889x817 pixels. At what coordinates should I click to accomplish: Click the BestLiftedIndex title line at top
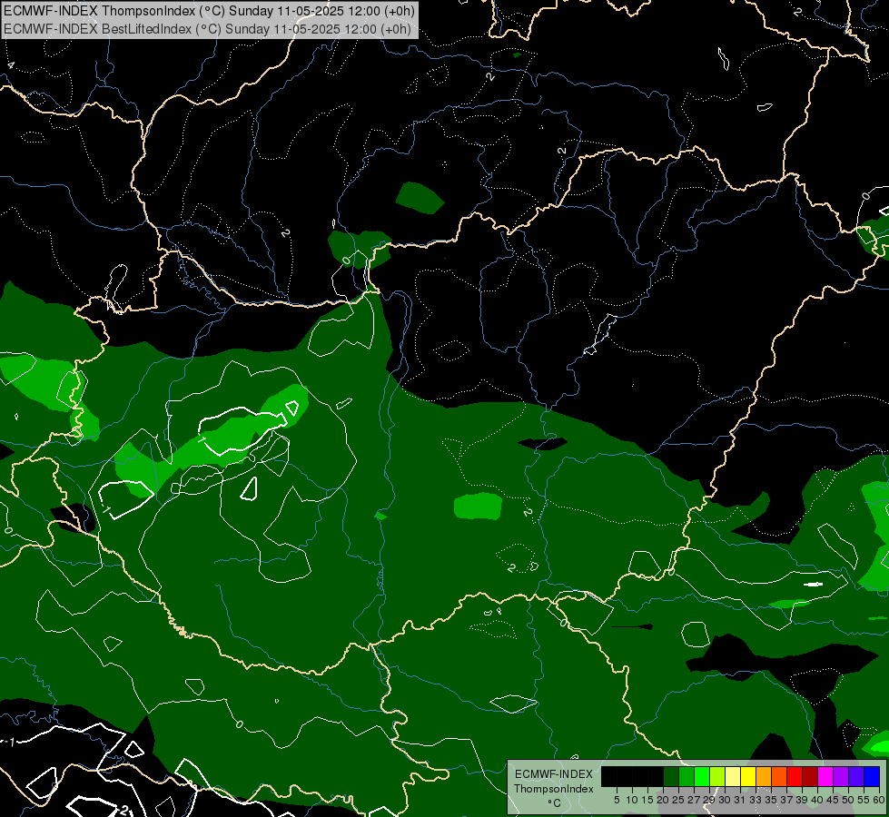coord(207,28)
